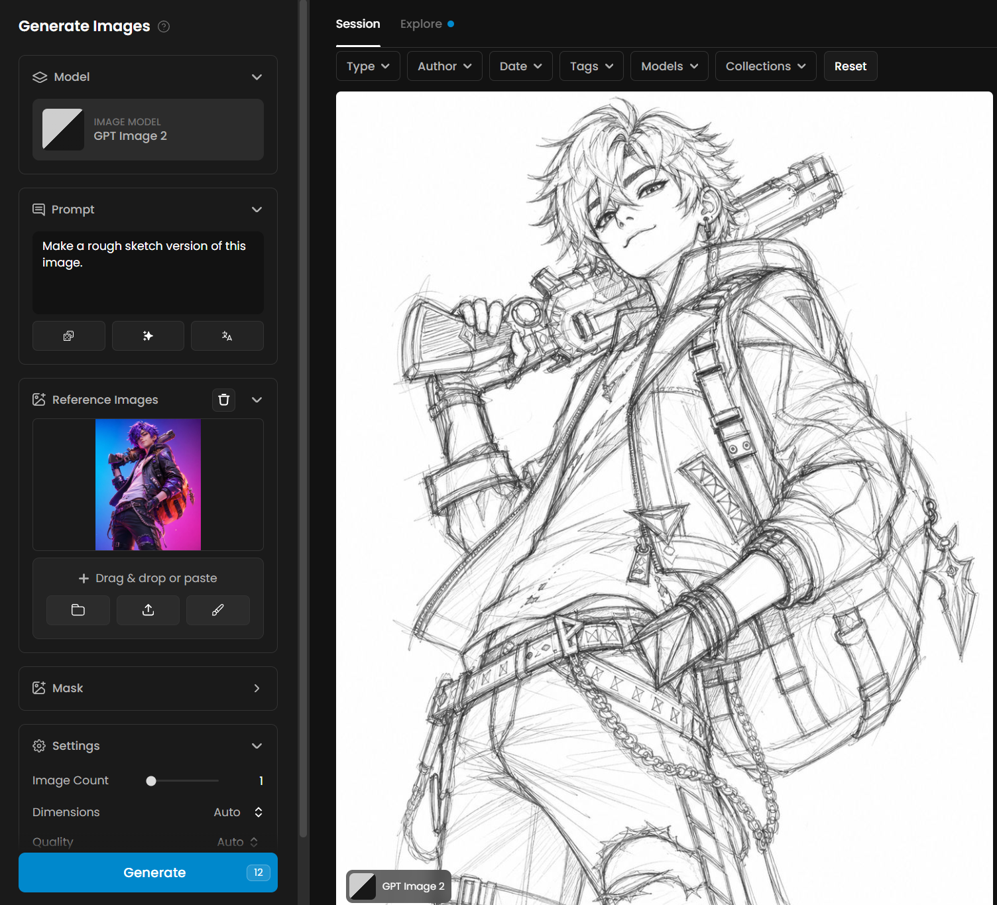Open the Date filter dropdown
The image size is (997, 905).
point(521,66)
